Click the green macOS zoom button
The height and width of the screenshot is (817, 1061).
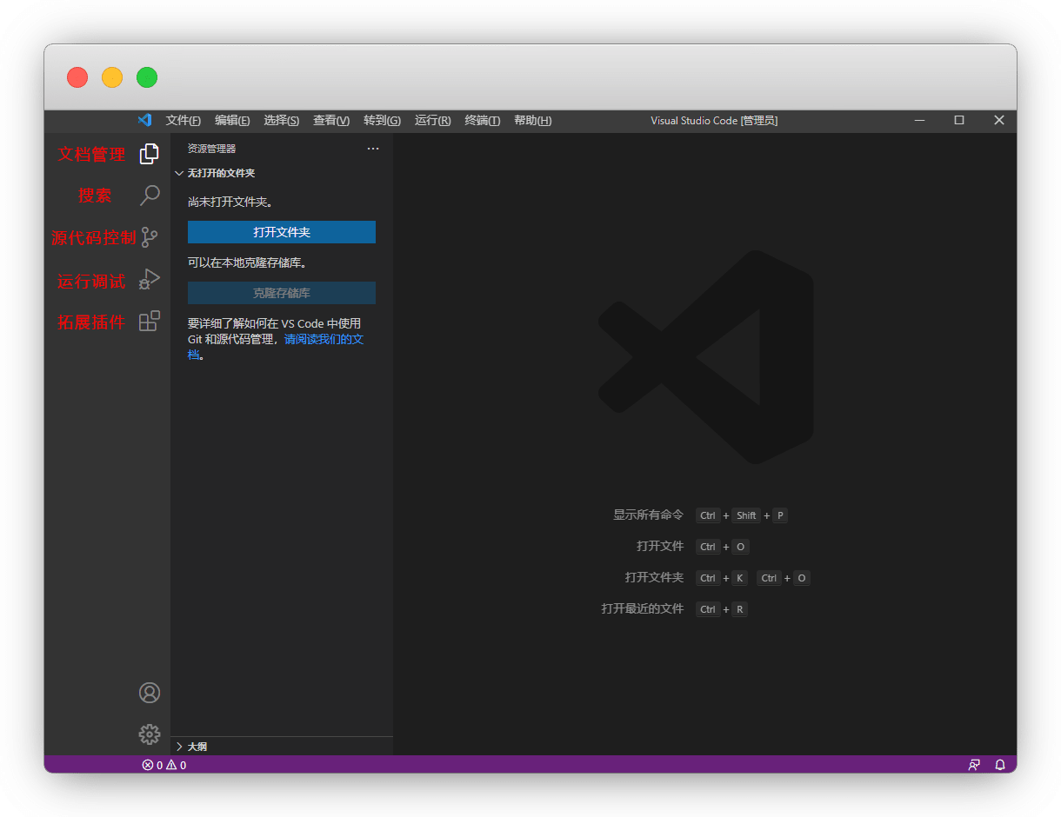[x=147, y=77]
